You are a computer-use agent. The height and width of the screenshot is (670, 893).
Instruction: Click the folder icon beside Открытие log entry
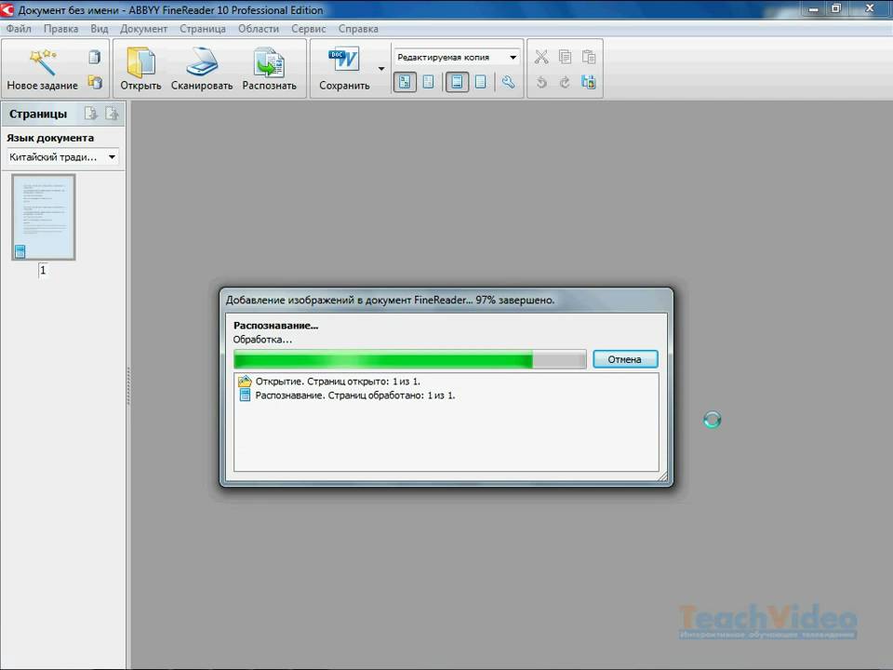[245, 382]
